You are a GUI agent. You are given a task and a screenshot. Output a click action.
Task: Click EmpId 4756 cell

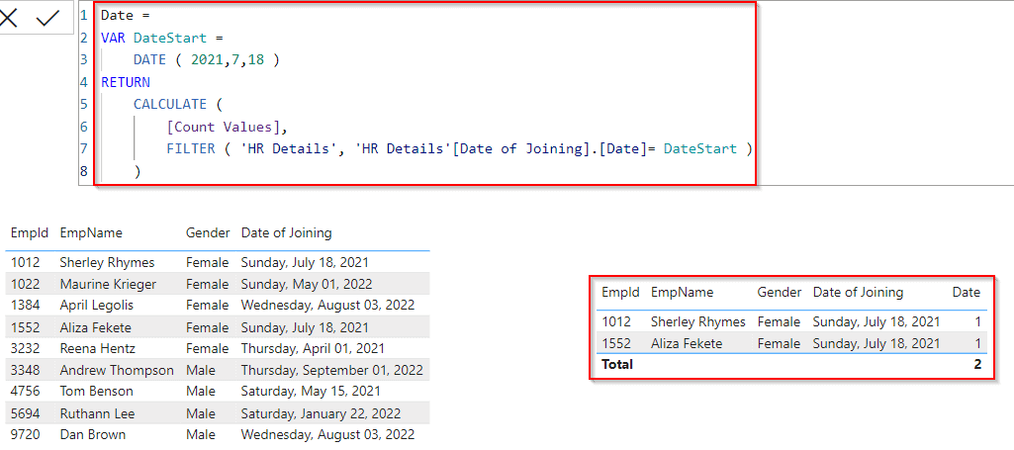point(25,392)
